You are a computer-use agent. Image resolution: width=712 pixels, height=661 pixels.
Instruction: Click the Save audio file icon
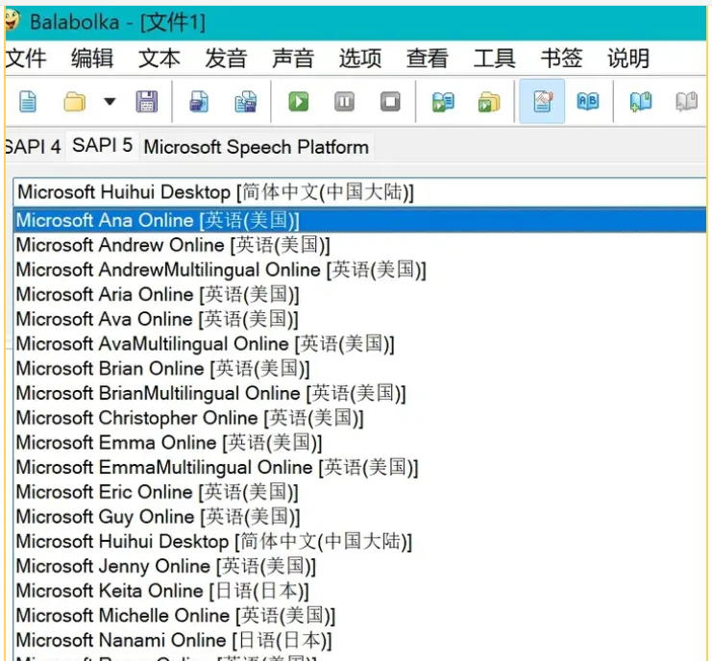click(199, 101)
